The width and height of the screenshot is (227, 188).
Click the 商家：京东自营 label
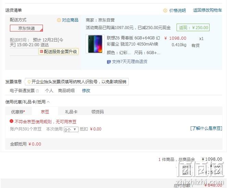point(100,20)
